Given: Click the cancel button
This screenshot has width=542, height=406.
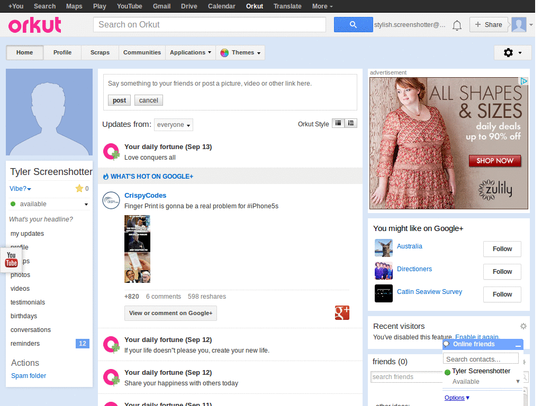Looking at the screenshot, I should click(x=149, y=100).
